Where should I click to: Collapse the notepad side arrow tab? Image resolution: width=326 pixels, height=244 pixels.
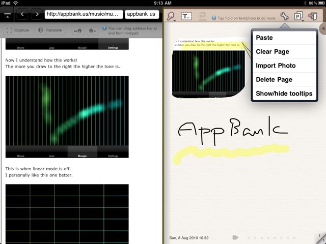323,28
